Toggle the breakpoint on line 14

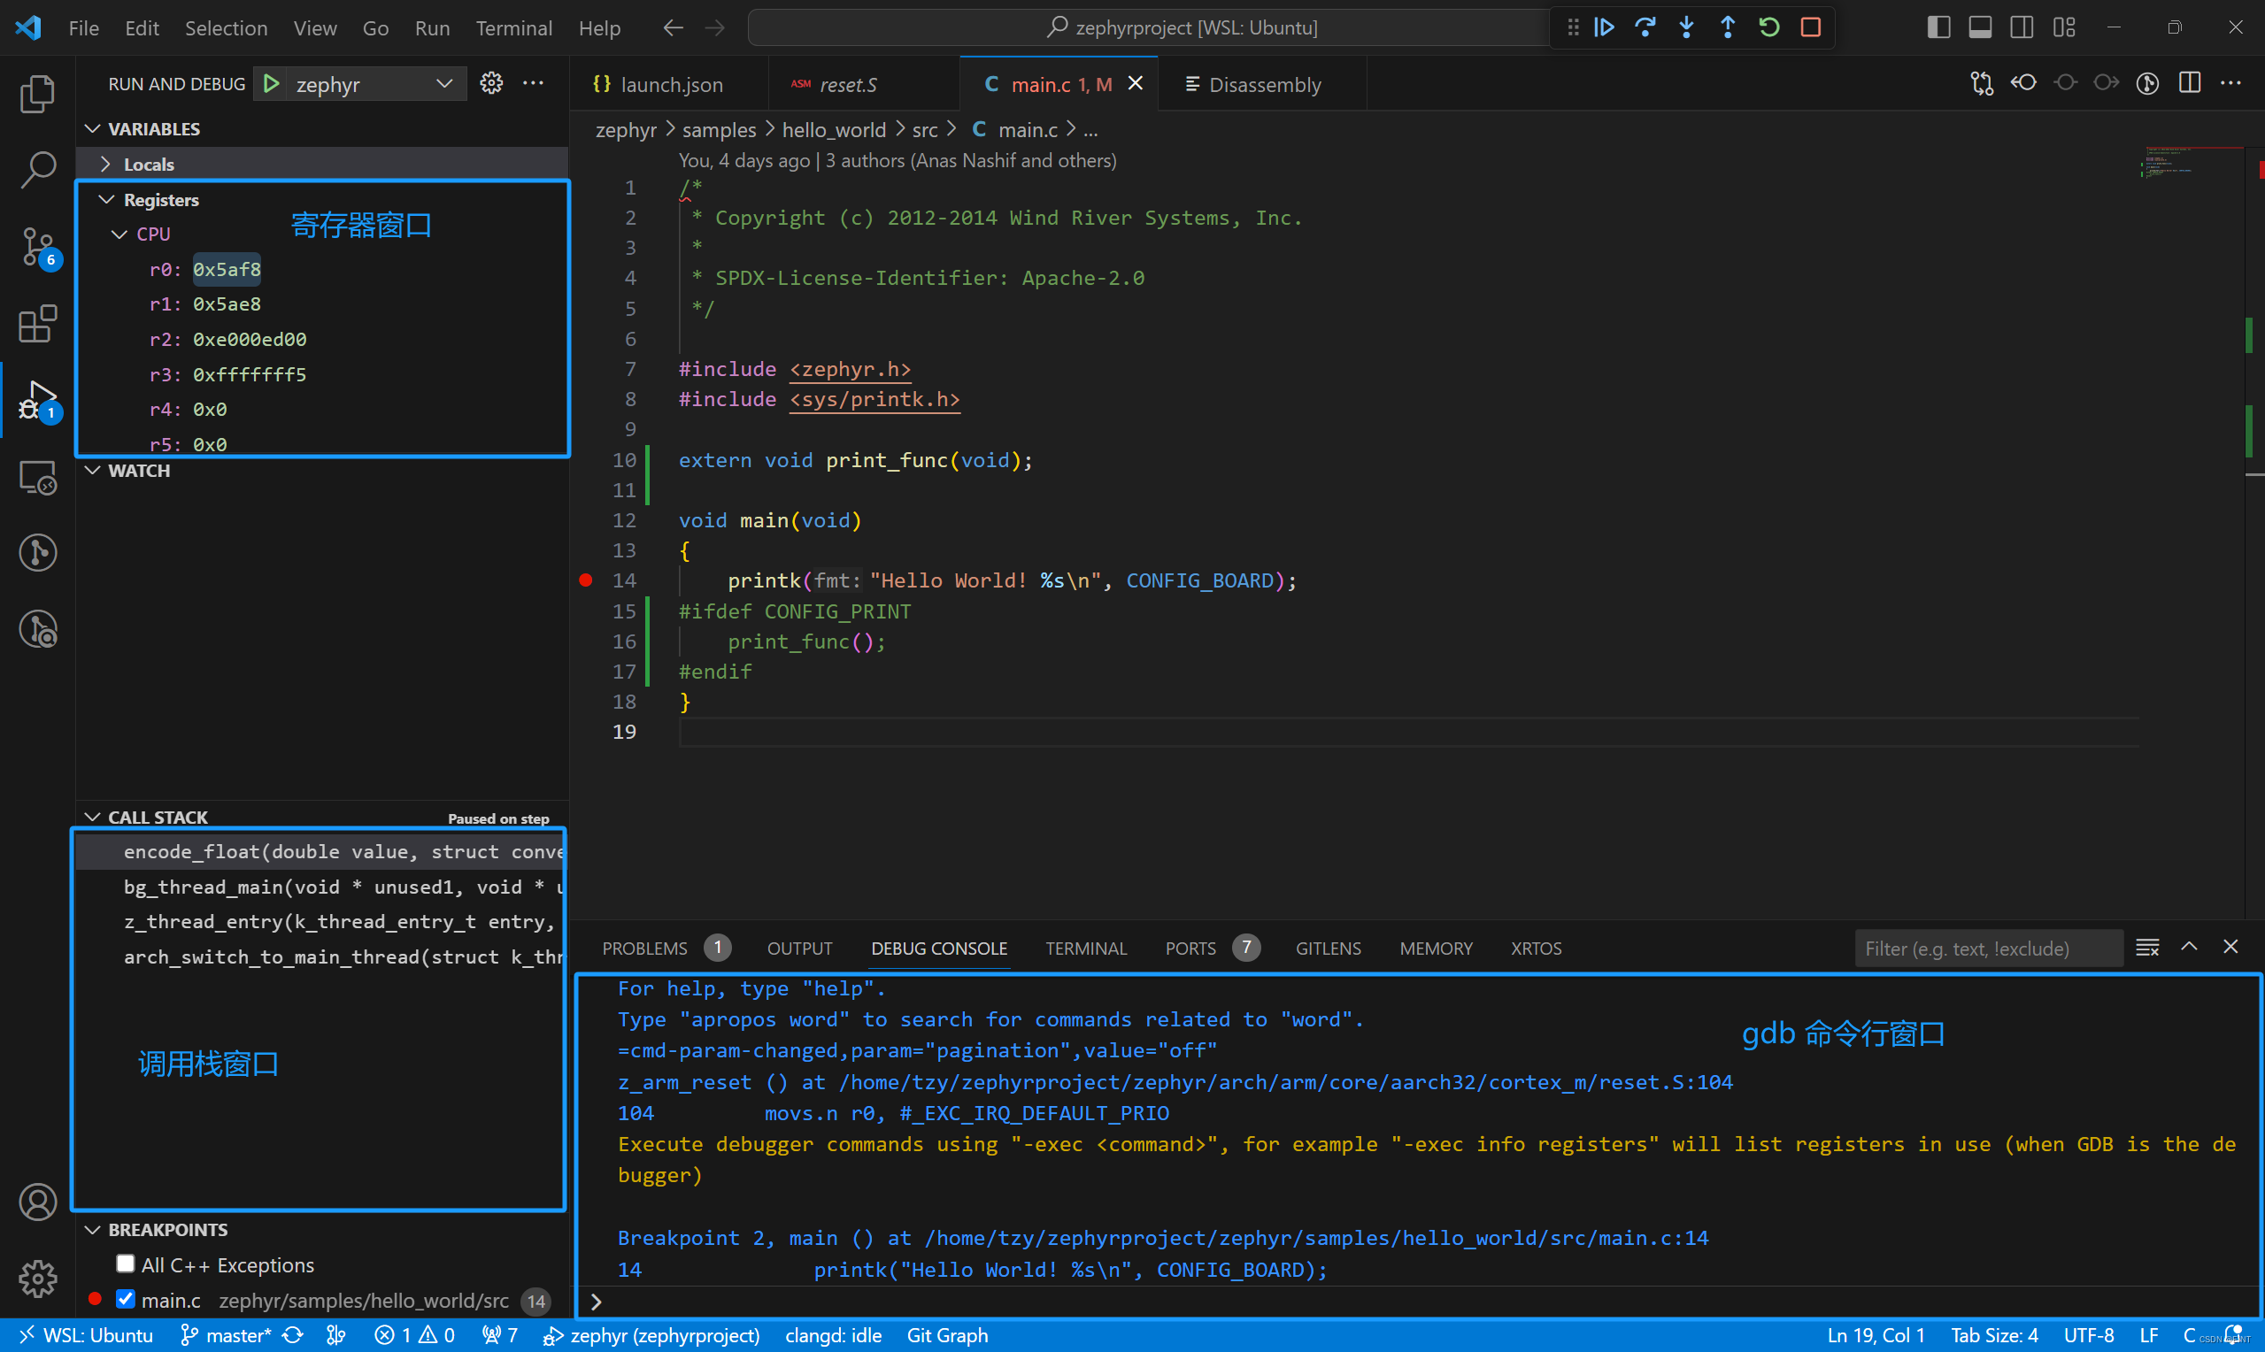point(586,580)
